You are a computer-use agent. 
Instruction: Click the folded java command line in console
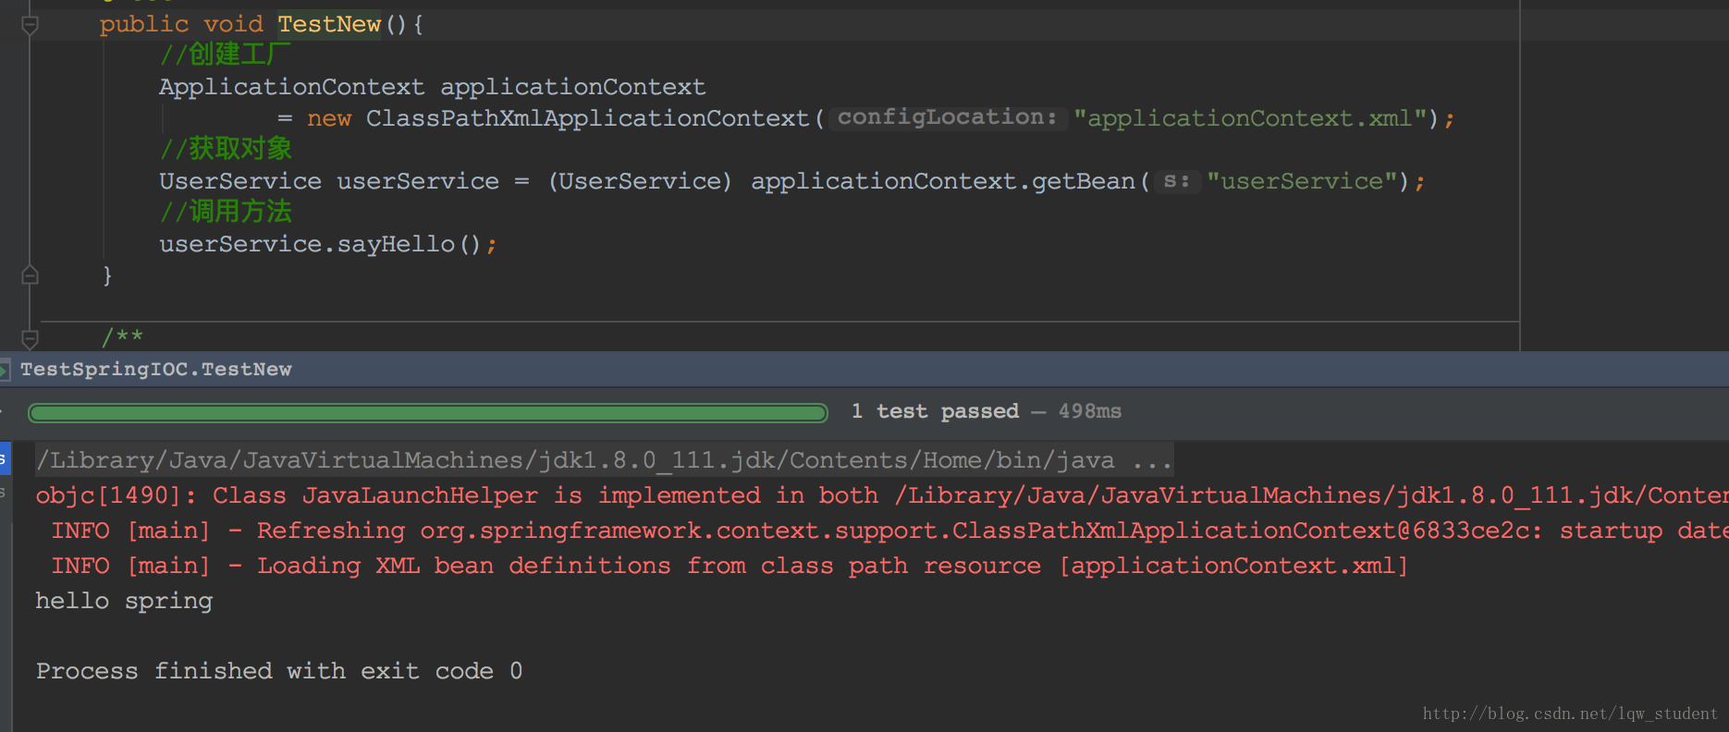pos(605,460)
